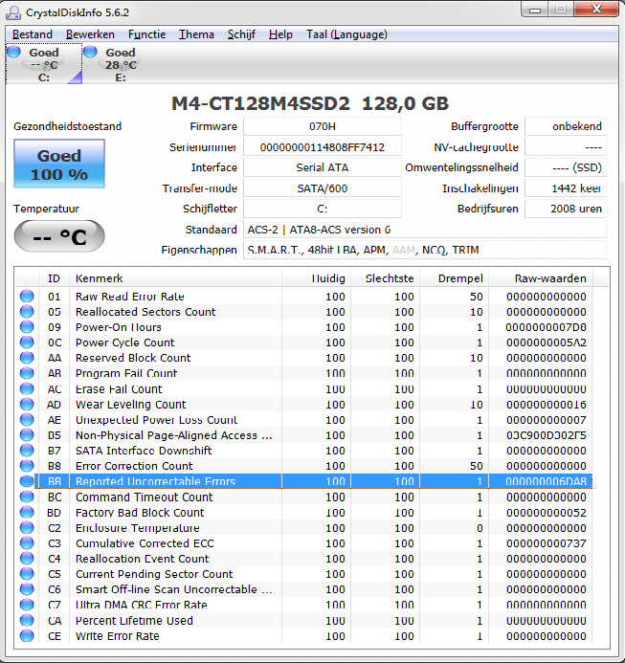The width and height of the screenshot is (625, 663).
Task: Click the status icon of Command Timeout Count
Action: tap(27, 497)
